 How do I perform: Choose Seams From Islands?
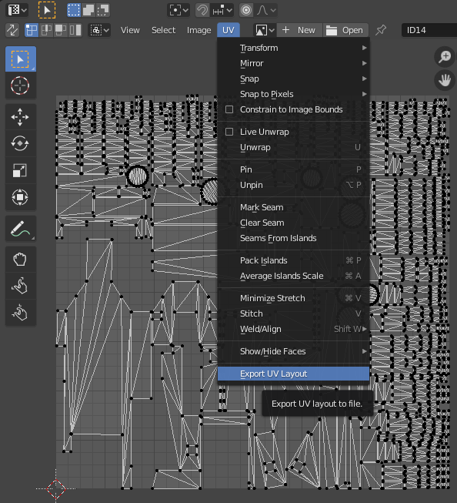(293, 238)
